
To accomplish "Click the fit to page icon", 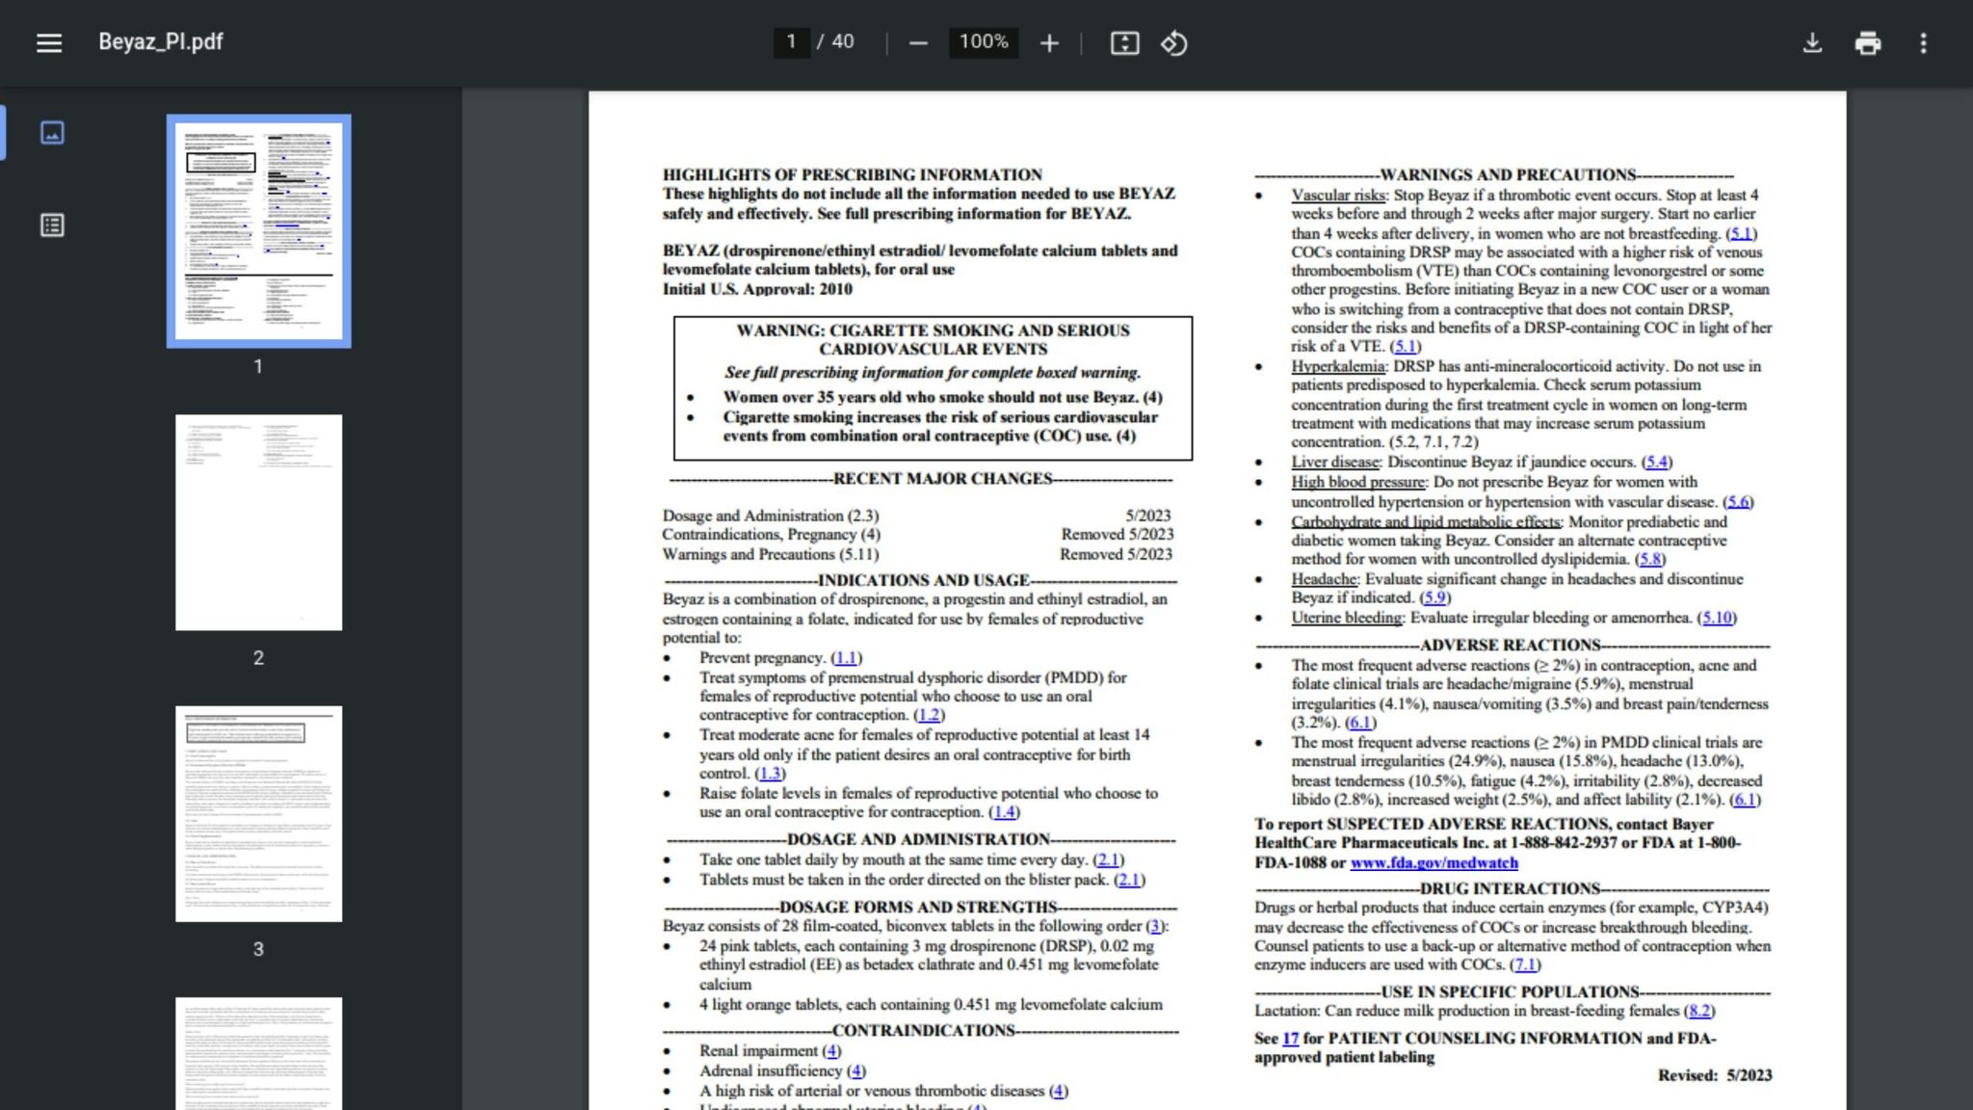I will 1124,43.
